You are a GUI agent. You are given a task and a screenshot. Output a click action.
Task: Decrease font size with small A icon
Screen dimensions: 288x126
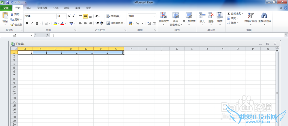click(x=73, y=16)
